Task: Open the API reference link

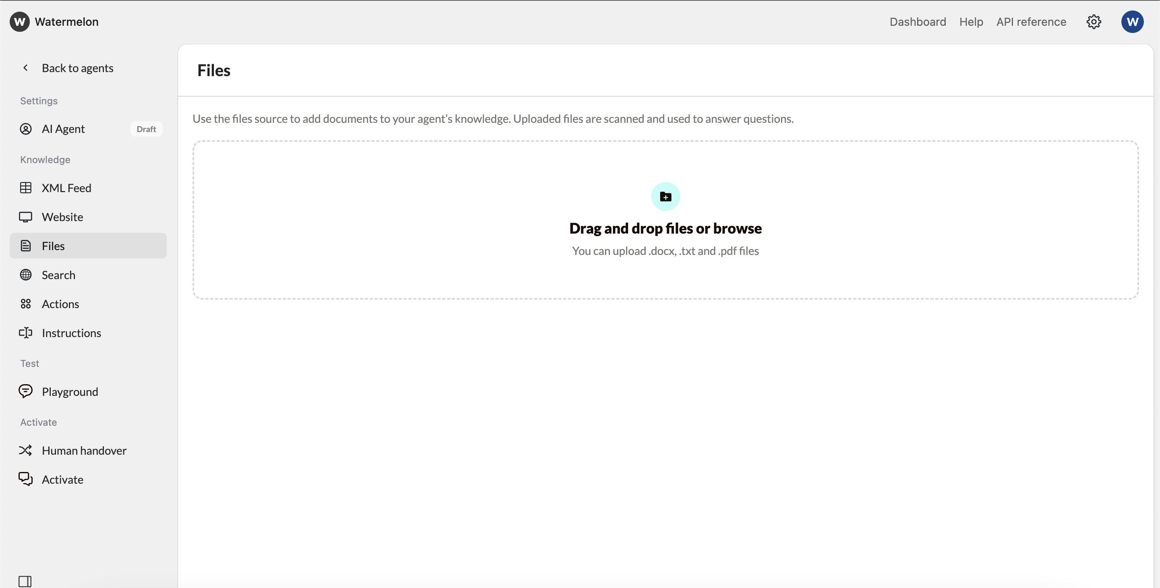Action: 1031,22
